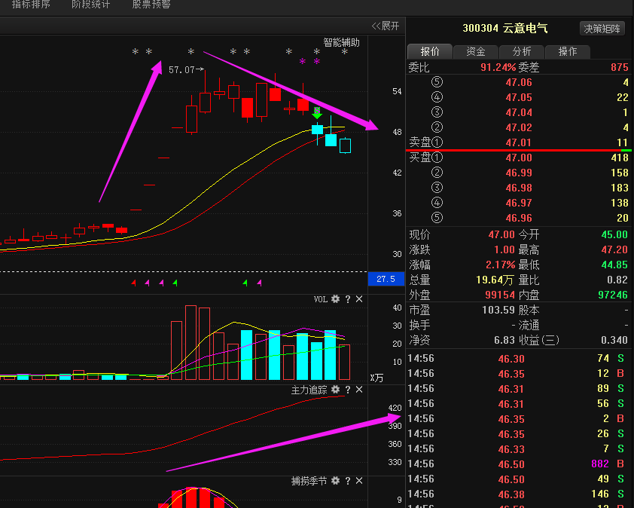Close the 捕捞季节 indicator panel
The width and height of the screenshot is (634, 508).
coord(359,480)
